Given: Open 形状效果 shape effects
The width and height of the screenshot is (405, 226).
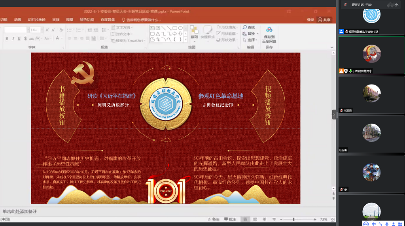Looking at the screenshot, I should (x=227, y=40).
